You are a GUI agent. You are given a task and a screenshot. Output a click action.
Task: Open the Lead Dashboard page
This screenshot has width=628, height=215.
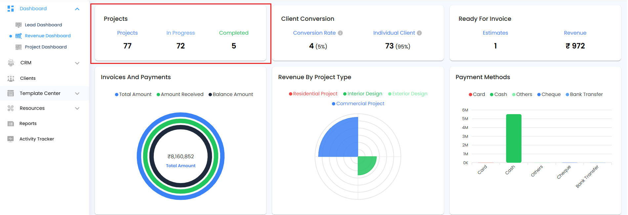click(x=43, y=25)
